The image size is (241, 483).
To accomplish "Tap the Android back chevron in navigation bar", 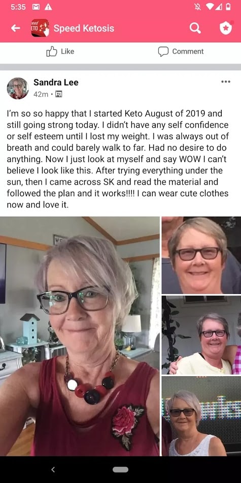I will pos(53,469).
